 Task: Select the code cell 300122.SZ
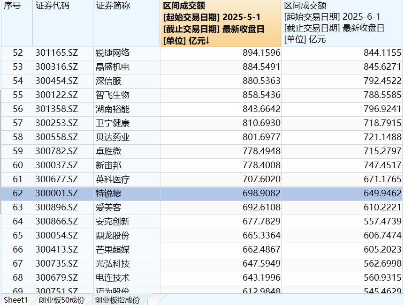63,95
